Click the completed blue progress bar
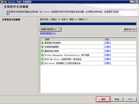The height and width of the screenshot is (104, 139). (x=88, y=24)
